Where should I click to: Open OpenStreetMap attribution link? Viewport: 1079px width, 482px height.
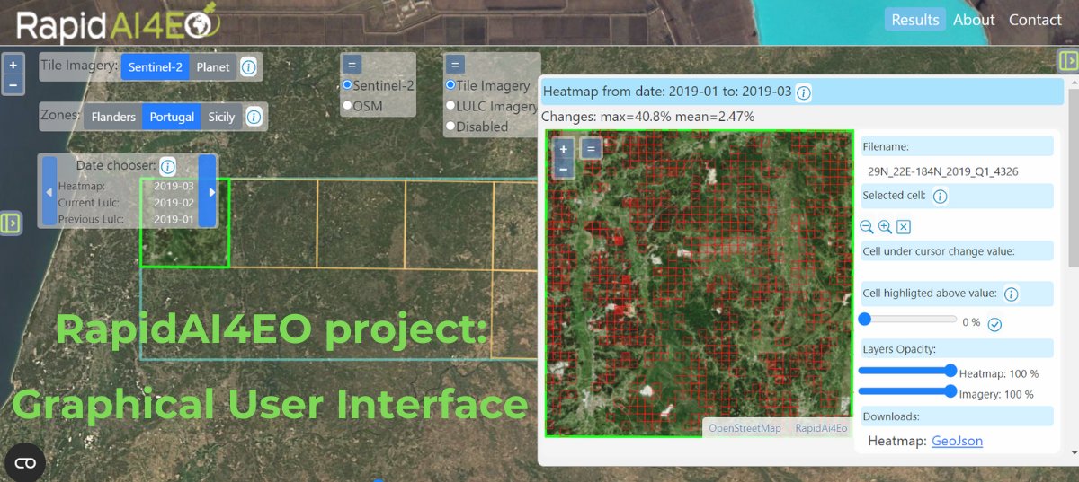point(745,428)
